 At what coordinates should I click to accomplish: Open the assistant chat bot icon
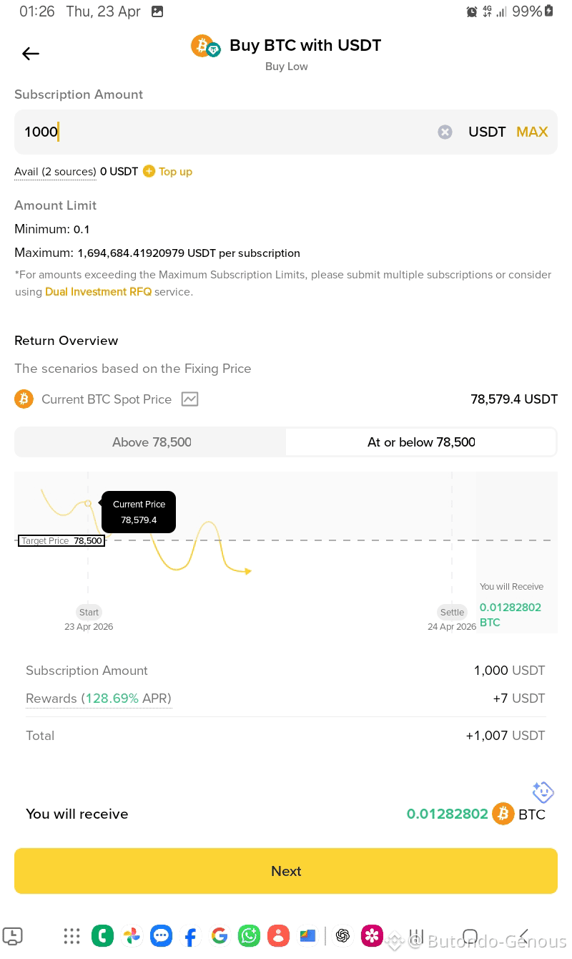point(543,792)
